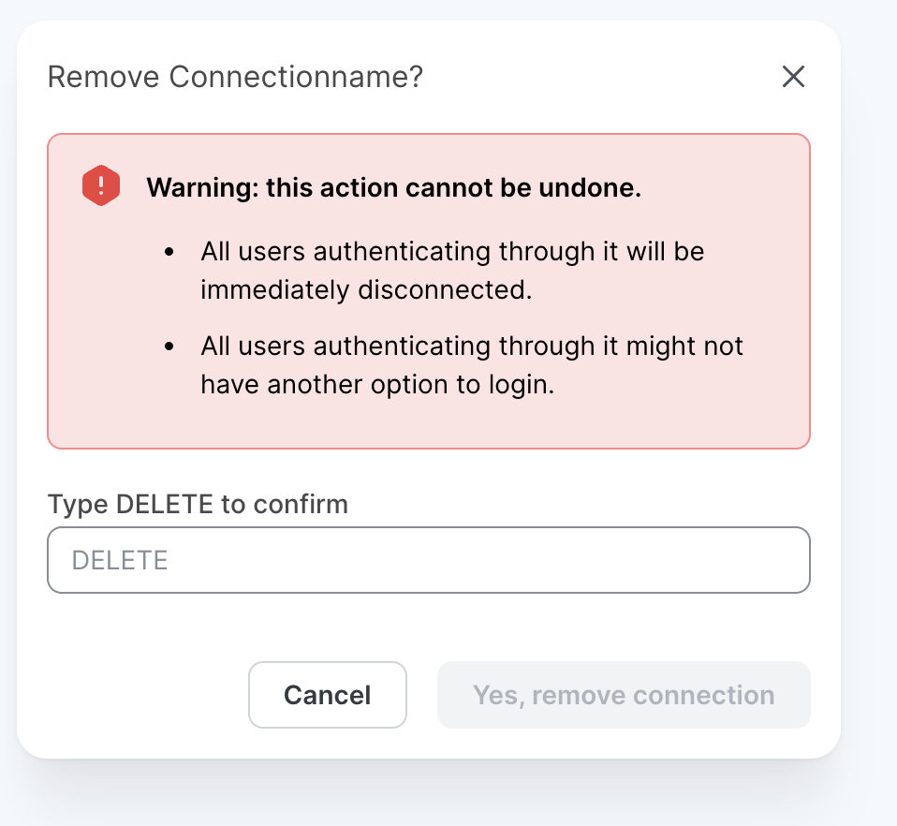Click the label Type DELETE to confirm
This screenshot has width=897, height=826.
tap(198, 504)
